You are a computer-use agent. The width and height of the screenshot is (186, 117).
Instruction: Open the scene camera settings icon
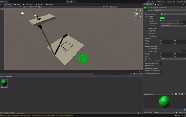(107, 7)
